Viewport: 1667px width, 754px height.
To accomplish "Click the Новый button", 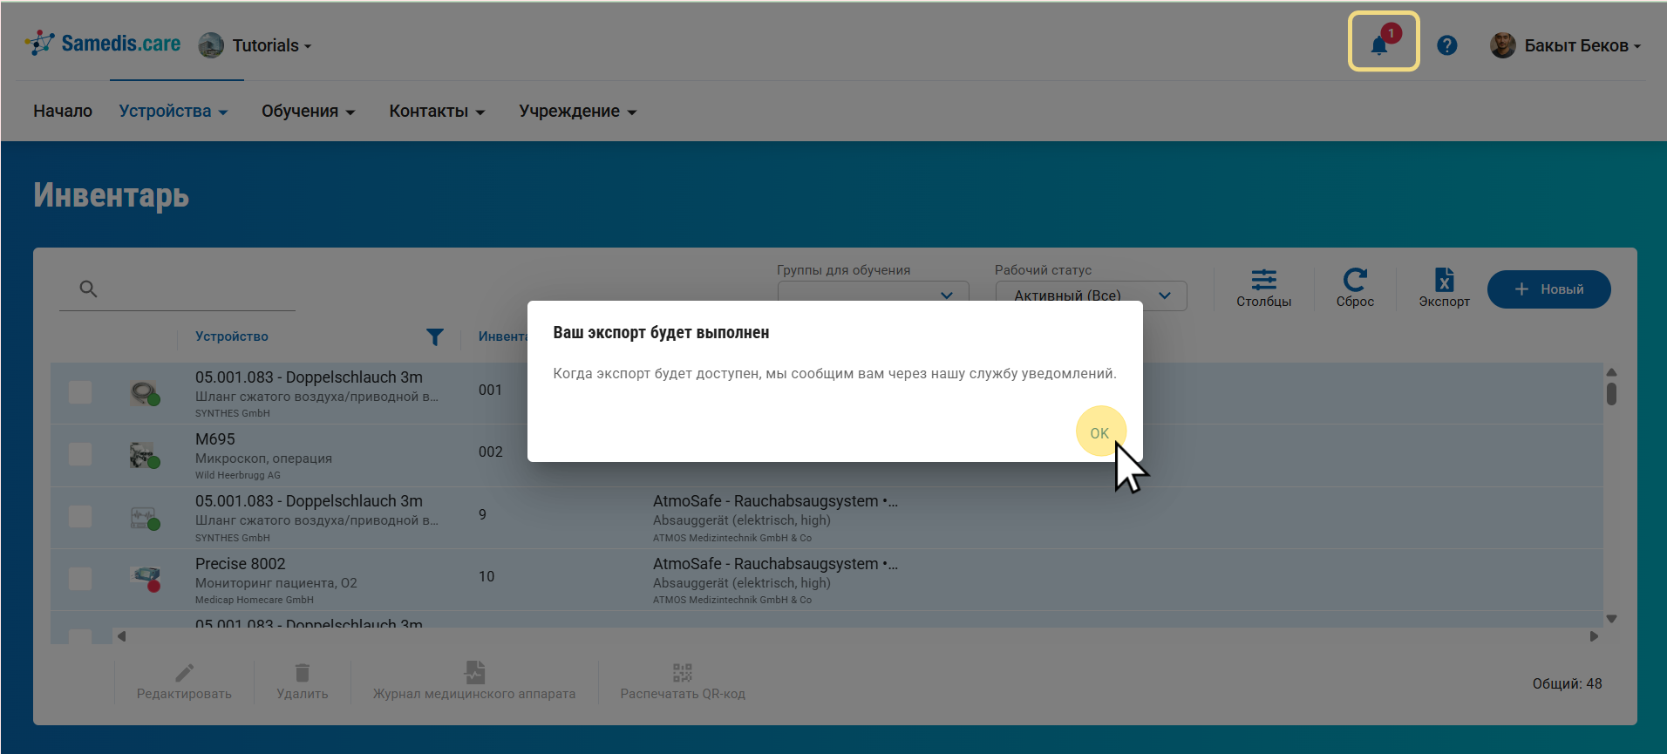I will [1548, 289].
